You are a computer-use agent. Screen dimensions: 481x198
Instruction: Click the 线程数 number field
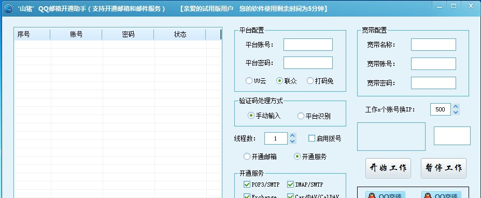[276, 138]
